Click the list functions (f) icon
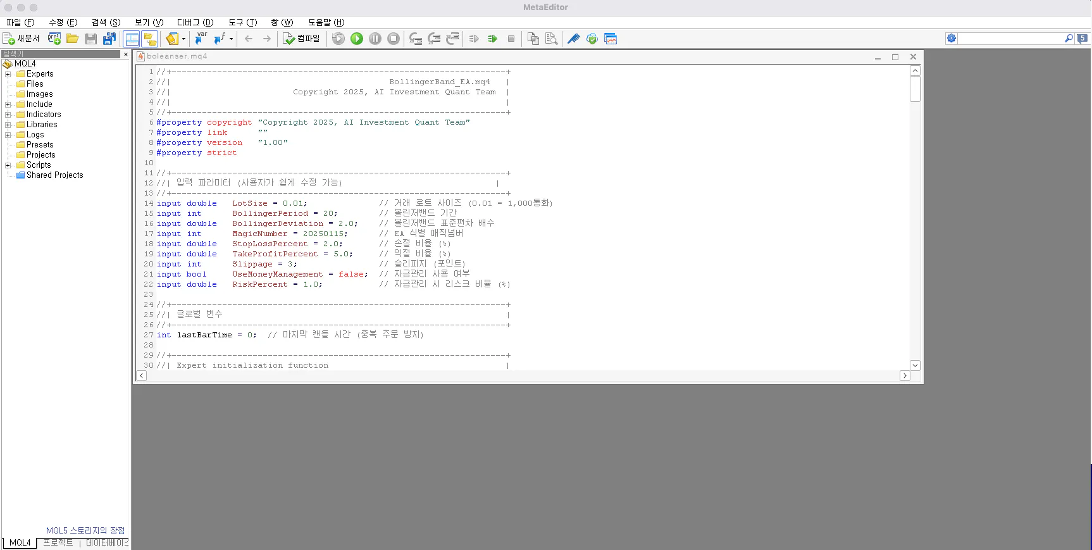Screen dimensions: 1092x550 point(220,39)
